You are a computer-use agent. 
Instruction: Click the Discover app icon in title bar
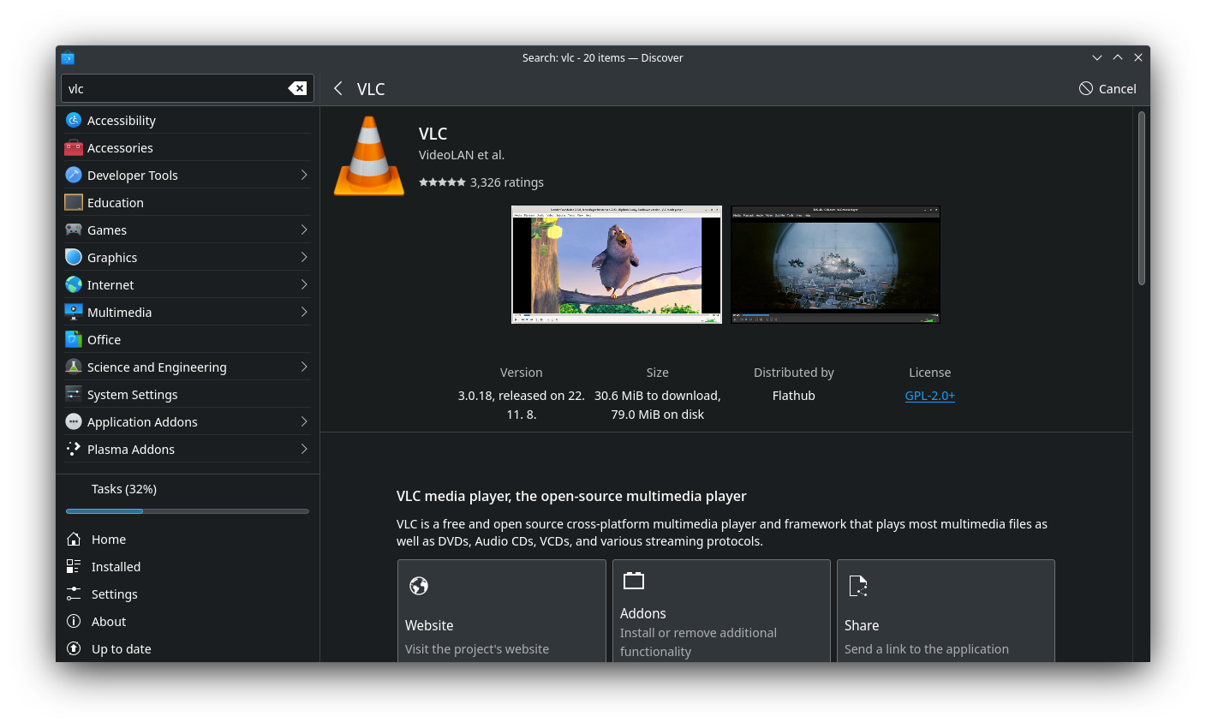point(68,57)
